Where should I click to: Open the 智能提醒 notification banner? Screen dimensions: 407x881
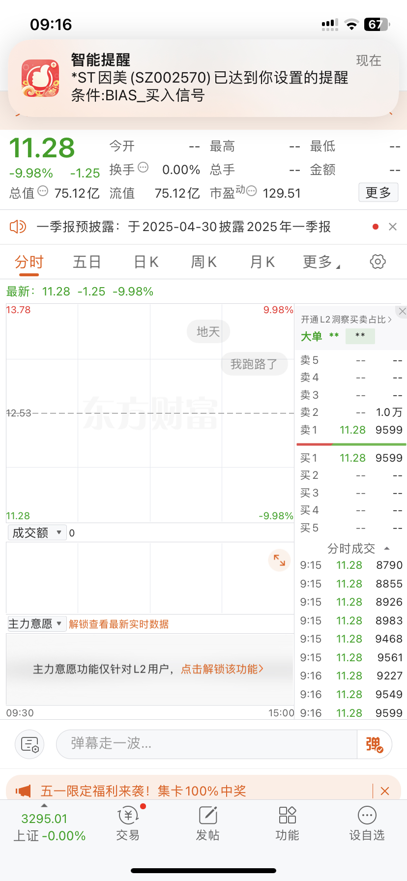(203, 78)
